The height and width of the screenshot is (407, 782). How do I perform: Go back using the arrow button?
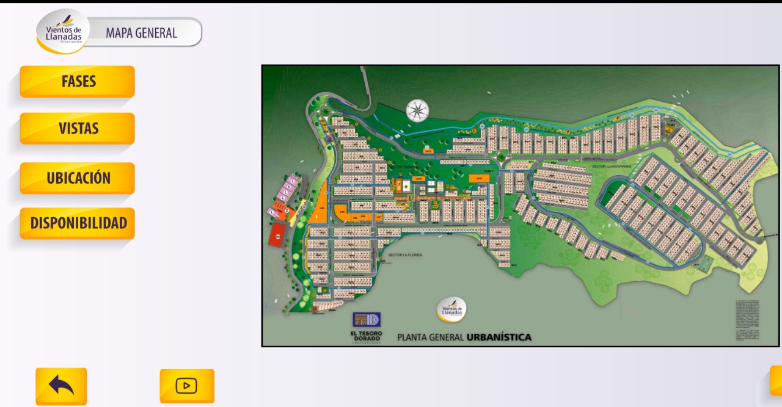61,386
